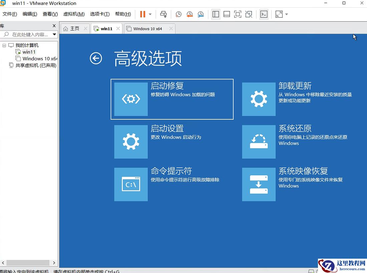Take a snapshot of the virtual machine
Screen dimensions: 367x273
[178, 14]
